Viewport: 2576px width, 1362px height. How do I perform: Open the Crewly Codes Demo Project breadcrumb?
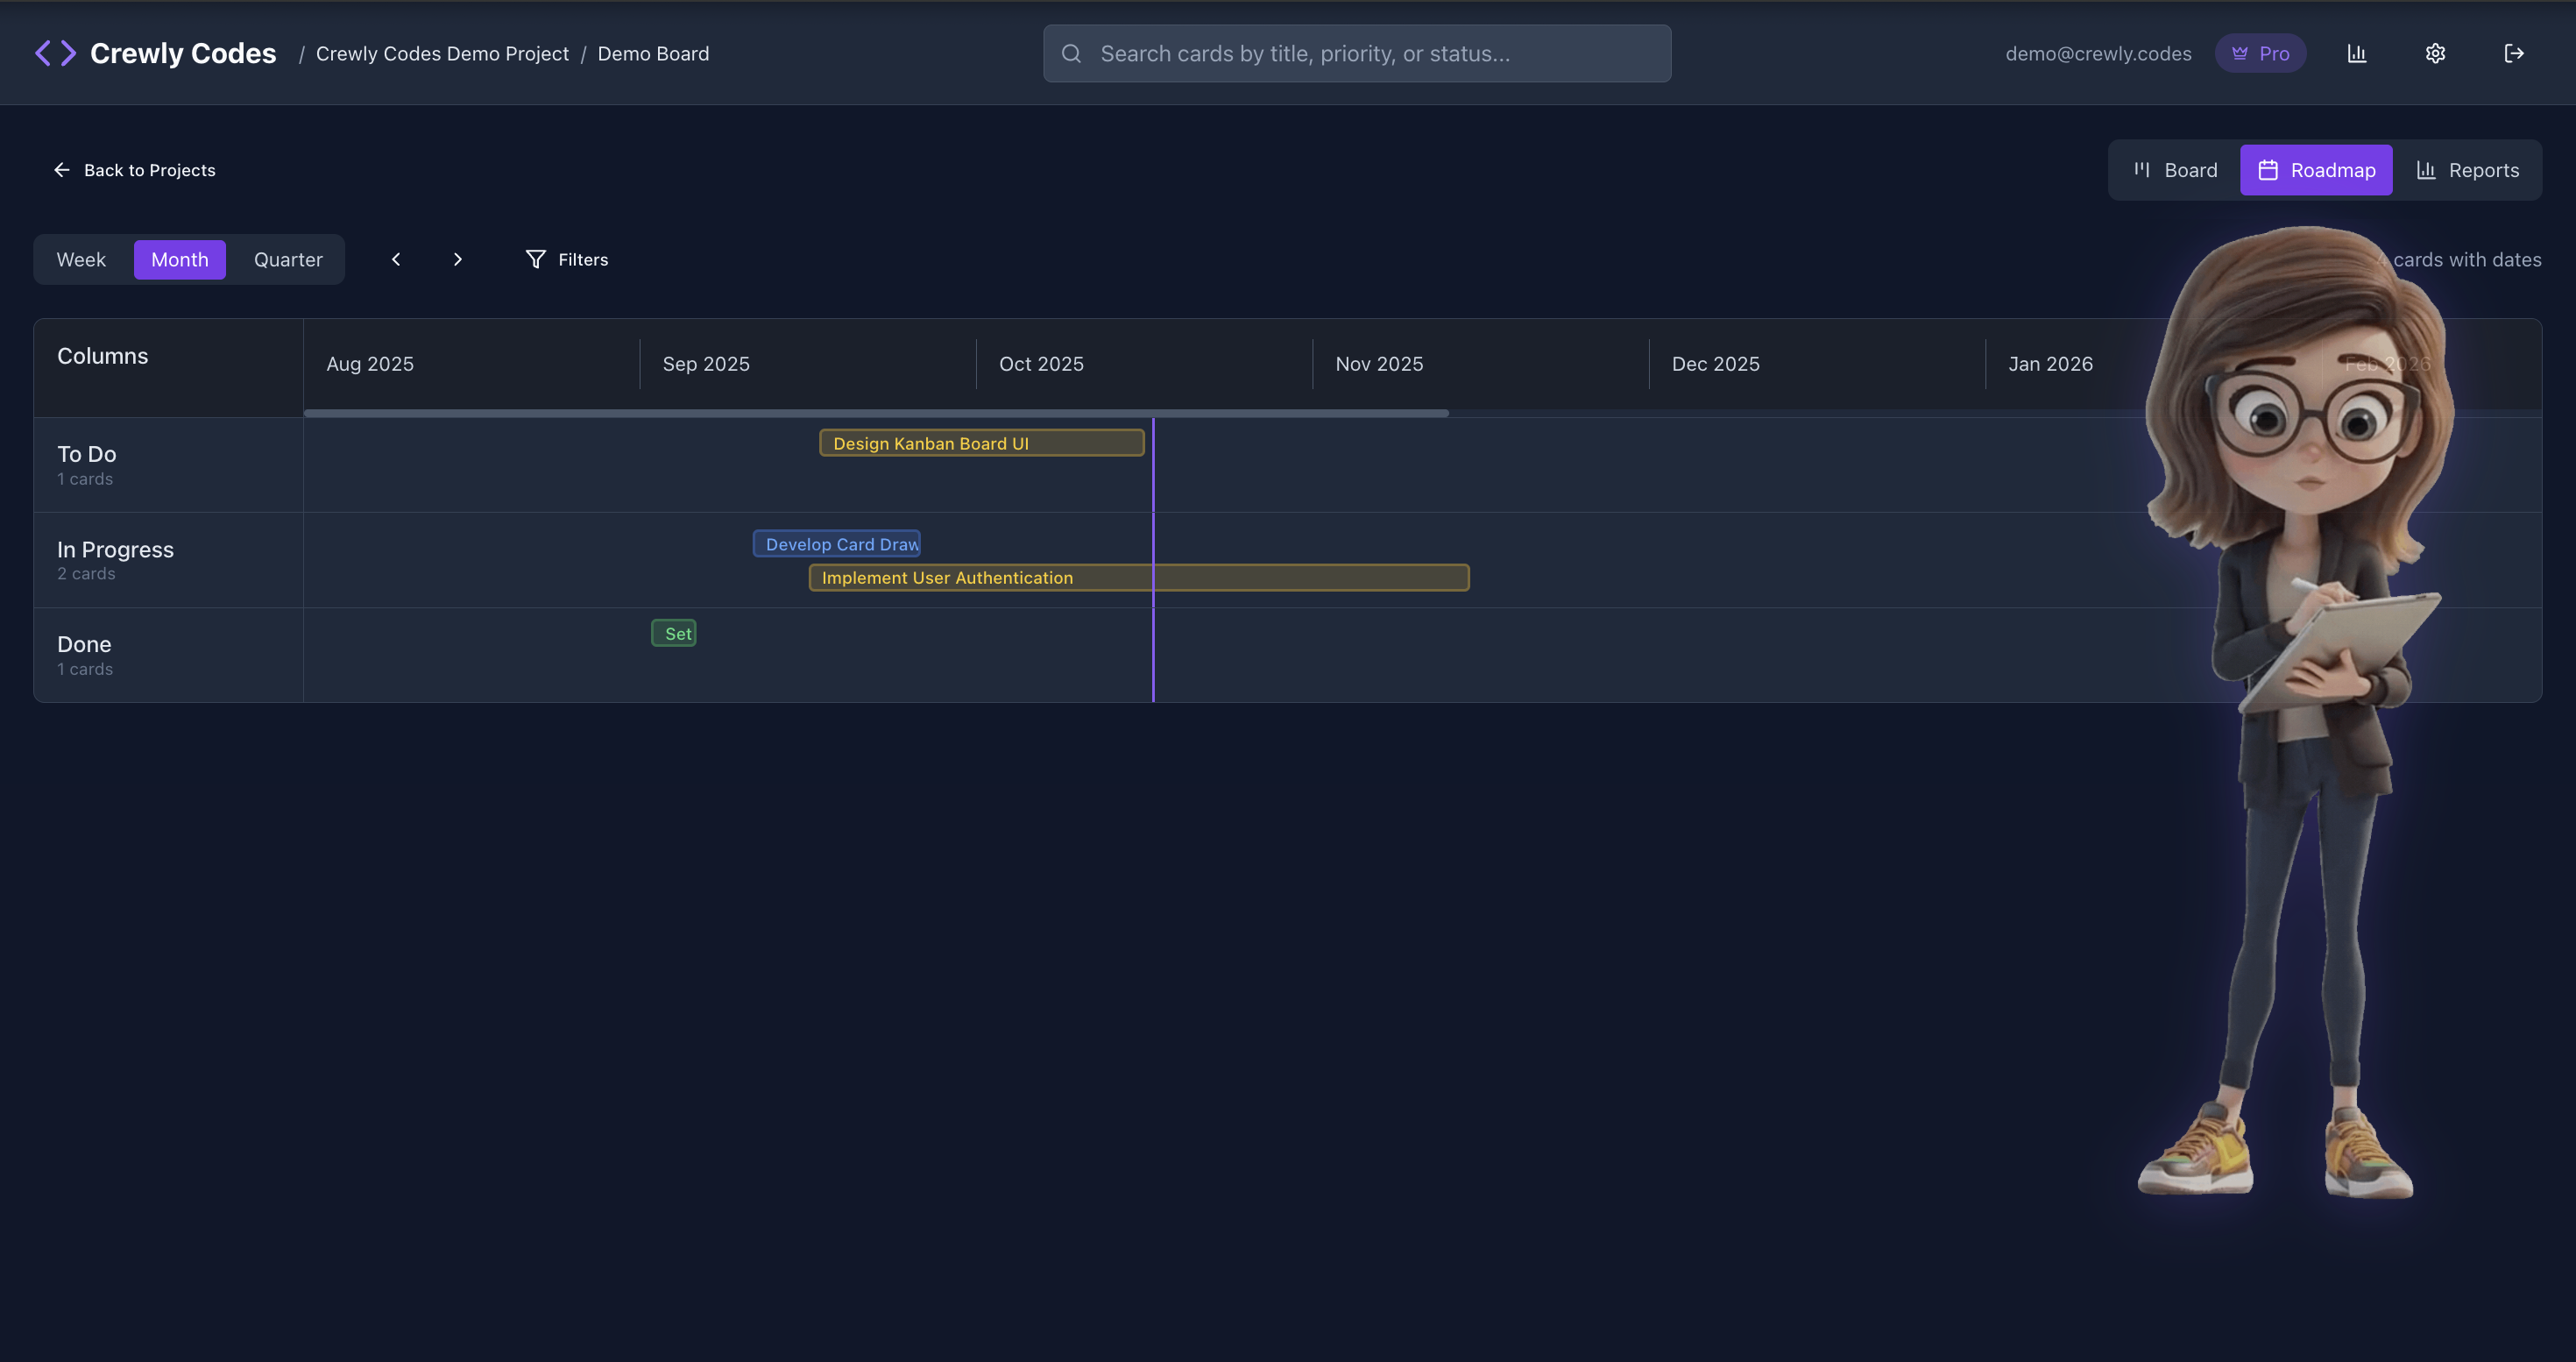(x=442, y=53)
